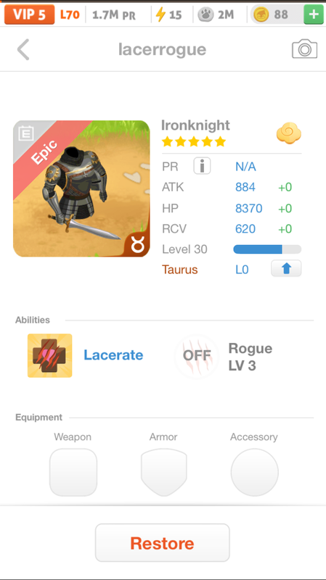The image size is (326, 580).
Task: Toggle the Rogue LV 3 OFF switch
Action: tap(197, 356)
